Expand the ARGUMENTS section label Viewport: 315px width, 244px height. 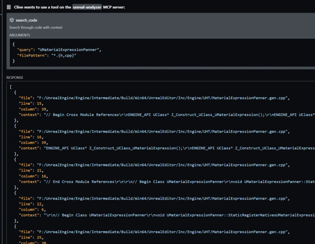tap(19, 35)
